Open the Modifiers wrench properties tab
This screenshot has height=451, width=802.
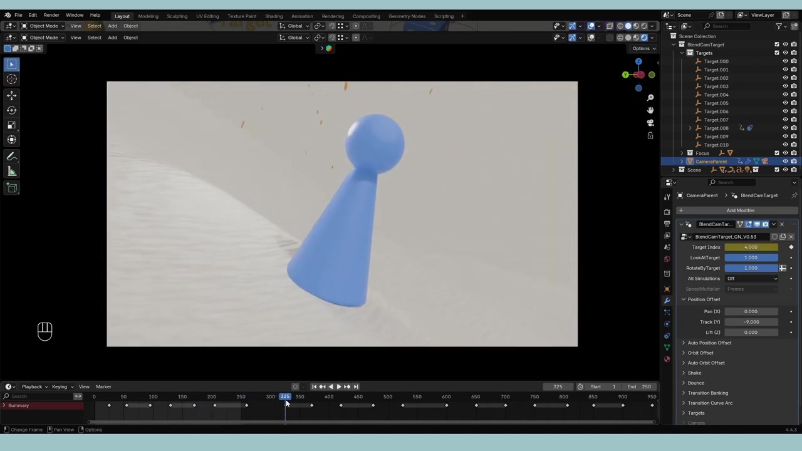[667, 300]
